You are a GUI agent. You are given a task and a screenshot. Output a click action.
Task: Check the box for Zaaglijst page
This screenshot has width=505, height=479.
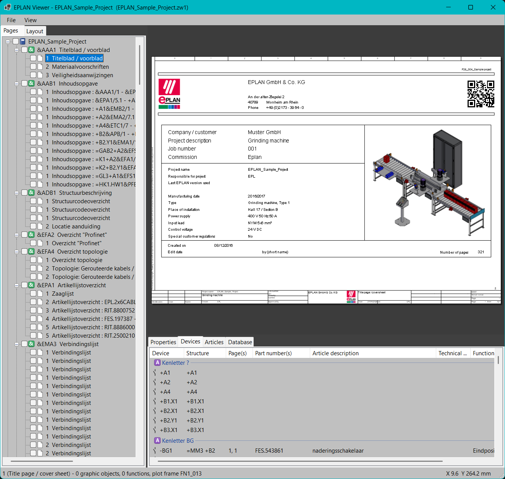pos(33,293)
